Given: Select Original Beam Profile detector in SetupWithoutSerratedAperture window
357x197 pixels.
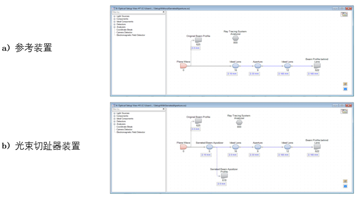Looking at the screenshot, I should 198,40.
